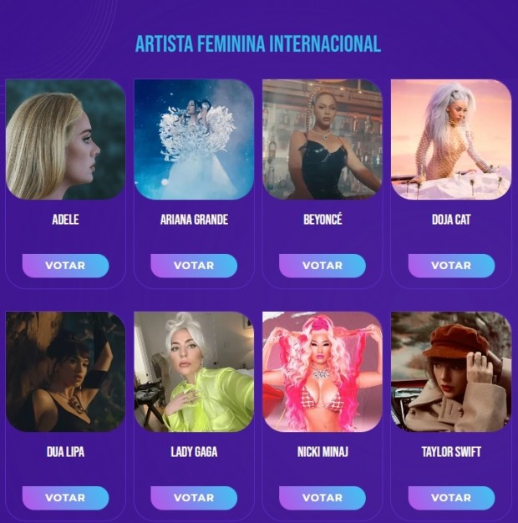Screen dimensions: 518x523
Task: Click the Artista Feminina Internacional heading
Action: click(258, 43)
